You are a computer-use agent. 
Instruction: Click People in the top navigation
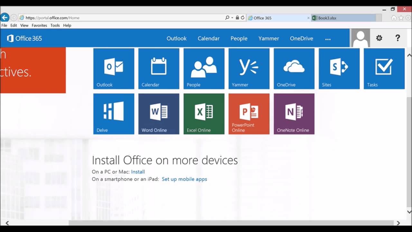click(x=239, y=38)
